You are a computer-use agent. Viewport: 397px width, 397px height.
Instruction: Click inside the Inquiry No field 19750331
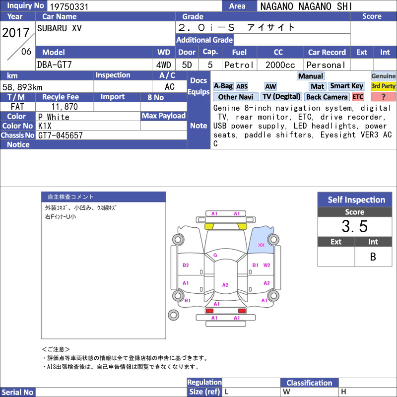point(134,6)
